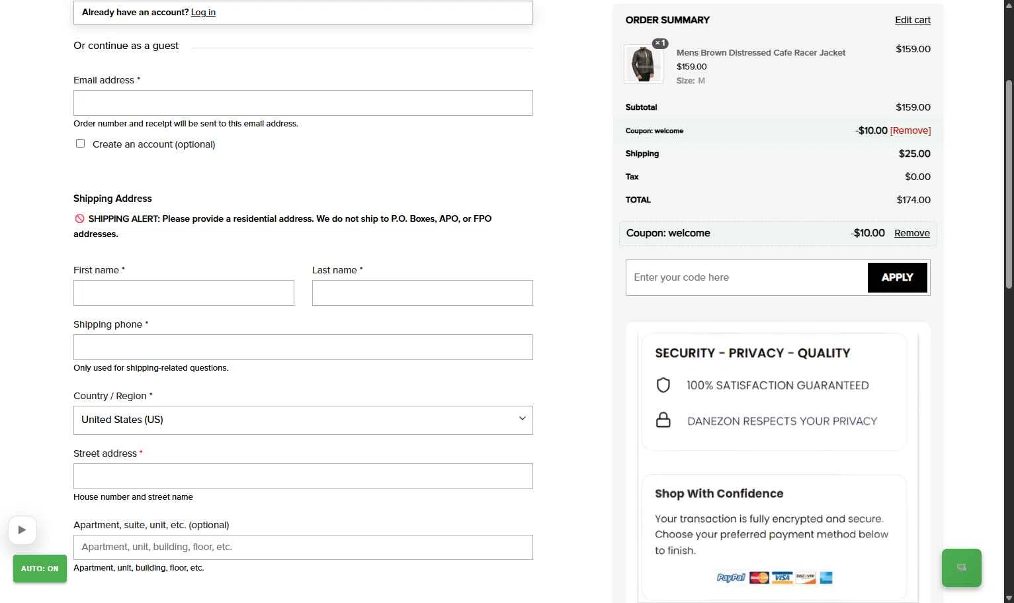Enable the Create an account checkbox
1014x603 pixels.
[x=80, y=144]
